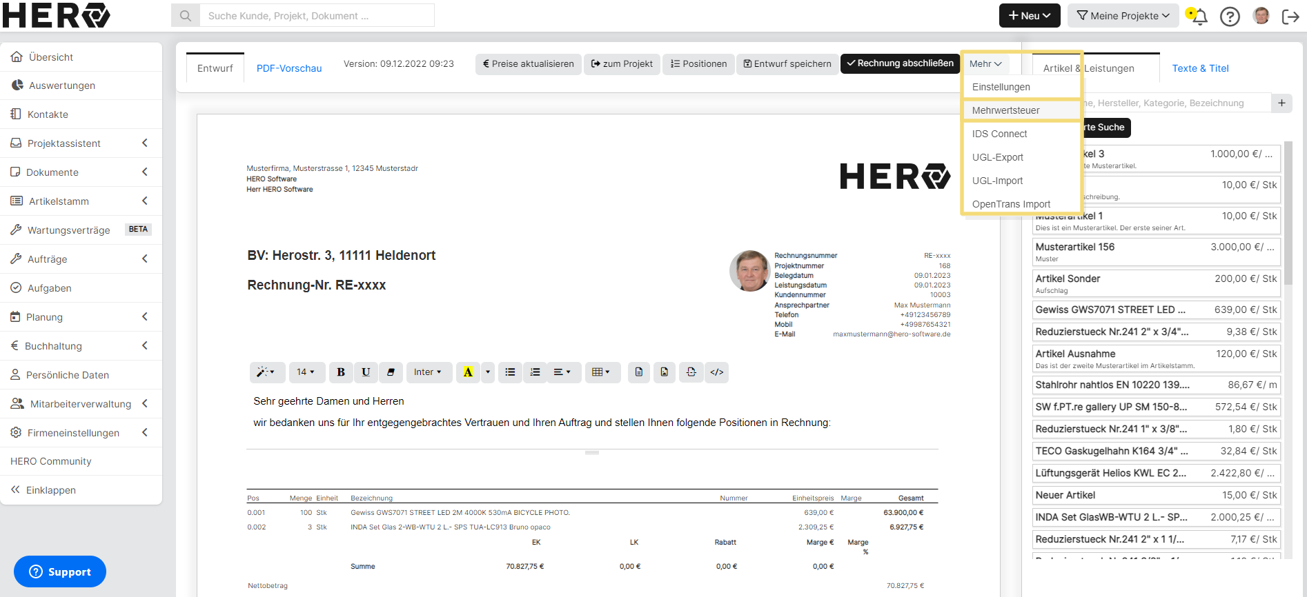Open Aufgaben in sidebar
Image resolution: width=1307 pixels, height=597 pixels.
[81, 288]
